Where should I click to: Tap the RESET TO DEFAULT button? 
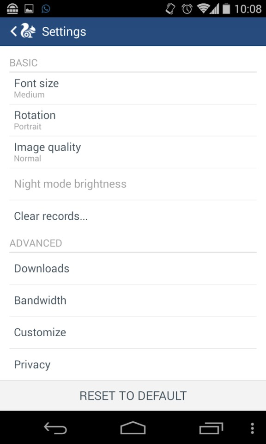pos(133,396)
